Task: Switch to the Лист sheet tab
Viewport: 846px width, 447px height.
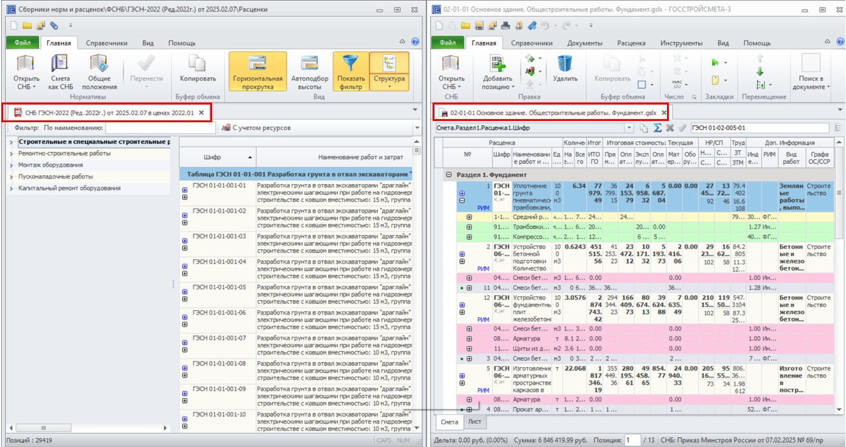Action: [475, 422]
